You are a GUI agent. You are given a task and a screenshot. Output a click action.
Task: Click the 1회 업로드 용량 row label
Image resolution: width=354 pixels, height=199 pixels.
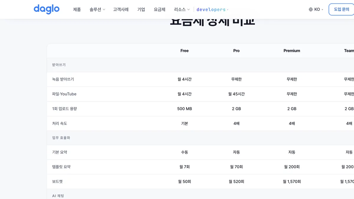pyautogui.click(x=64, y=109)
